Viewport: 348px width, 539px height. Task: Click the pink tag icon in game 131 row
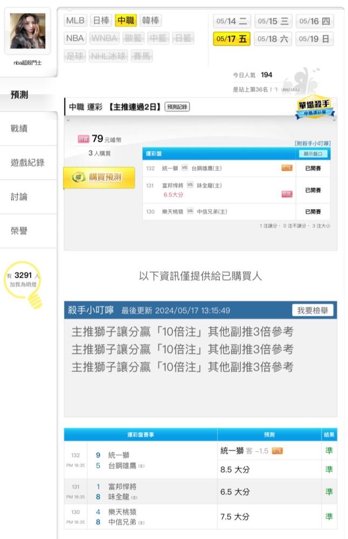coord(287,194)
